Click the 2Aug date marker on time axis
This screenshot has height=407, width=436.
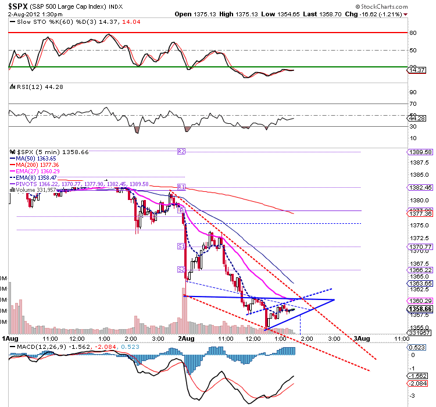point(186,338)
